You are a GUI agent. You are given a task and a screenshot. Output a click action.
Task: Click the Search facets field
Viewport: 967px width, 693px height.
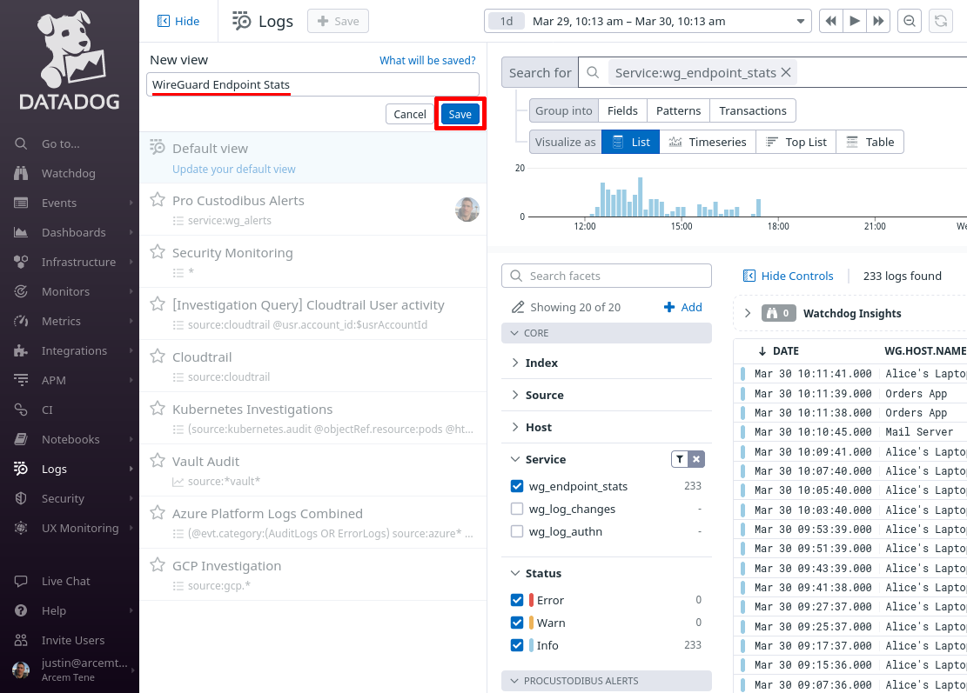point(607,276)
